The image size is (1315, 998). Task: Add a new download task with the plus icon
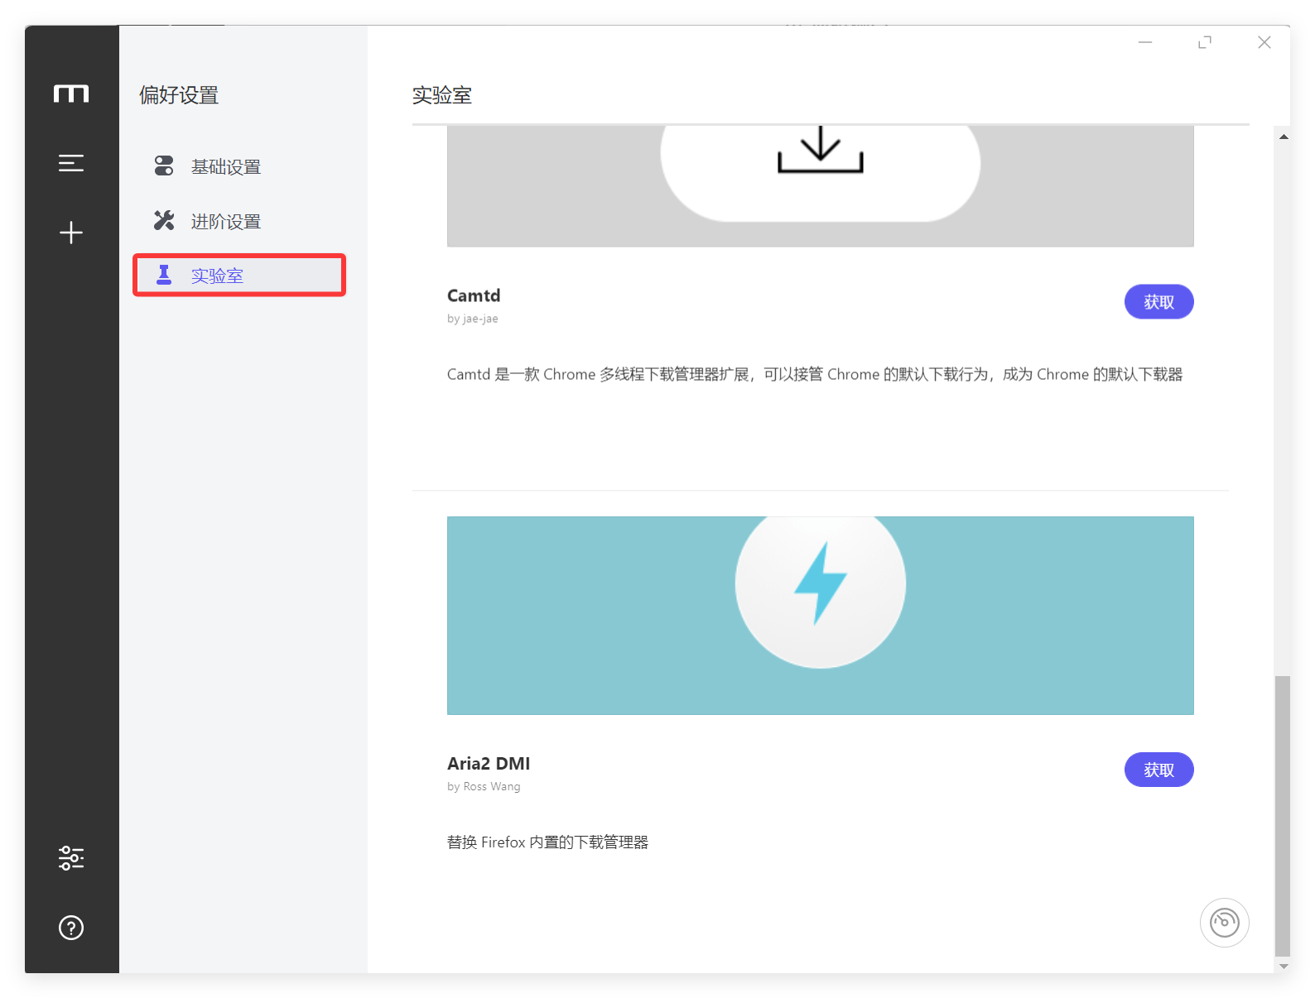pos(71,233)
